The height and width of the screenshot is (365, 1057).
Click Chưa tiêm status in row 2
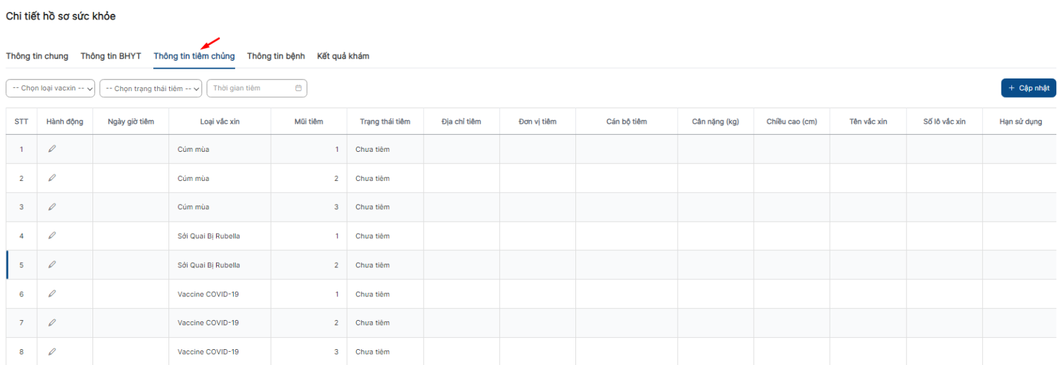pyautogui.click(x=373, y=178)
